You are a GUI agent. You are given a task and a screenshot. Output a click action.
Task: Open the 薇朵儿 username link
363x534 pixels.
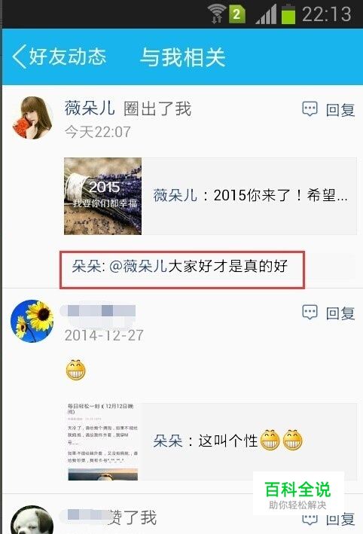[x=90, y=108]
